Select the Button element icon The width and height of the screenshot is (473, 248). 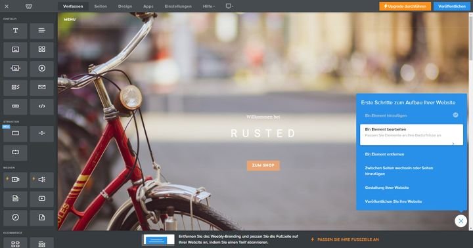click(x=15, y=107)
